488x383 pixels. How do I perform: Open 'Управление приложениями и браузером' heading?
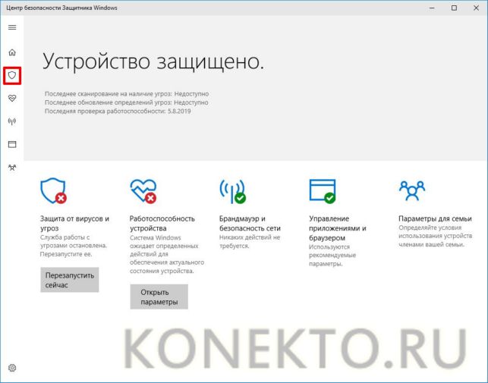[338, 228]
